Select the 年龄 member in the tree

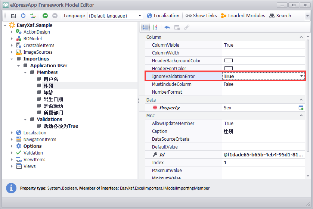click(x=48, y=93)
